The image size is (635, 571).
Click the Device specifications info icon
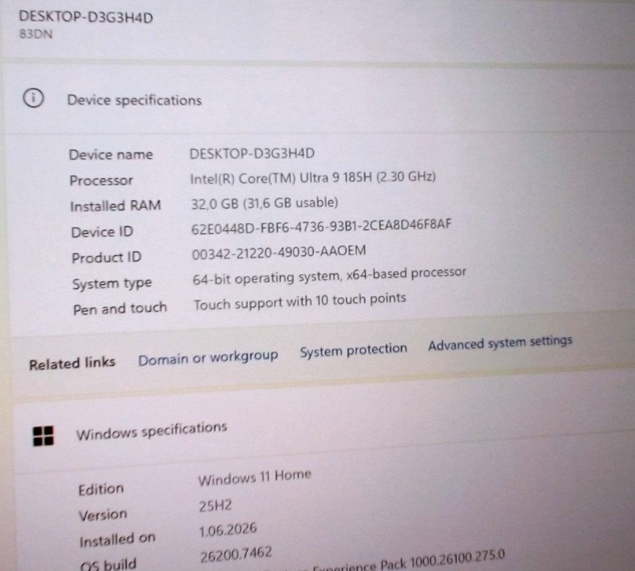pyautogui.click(x=33, y=98)
